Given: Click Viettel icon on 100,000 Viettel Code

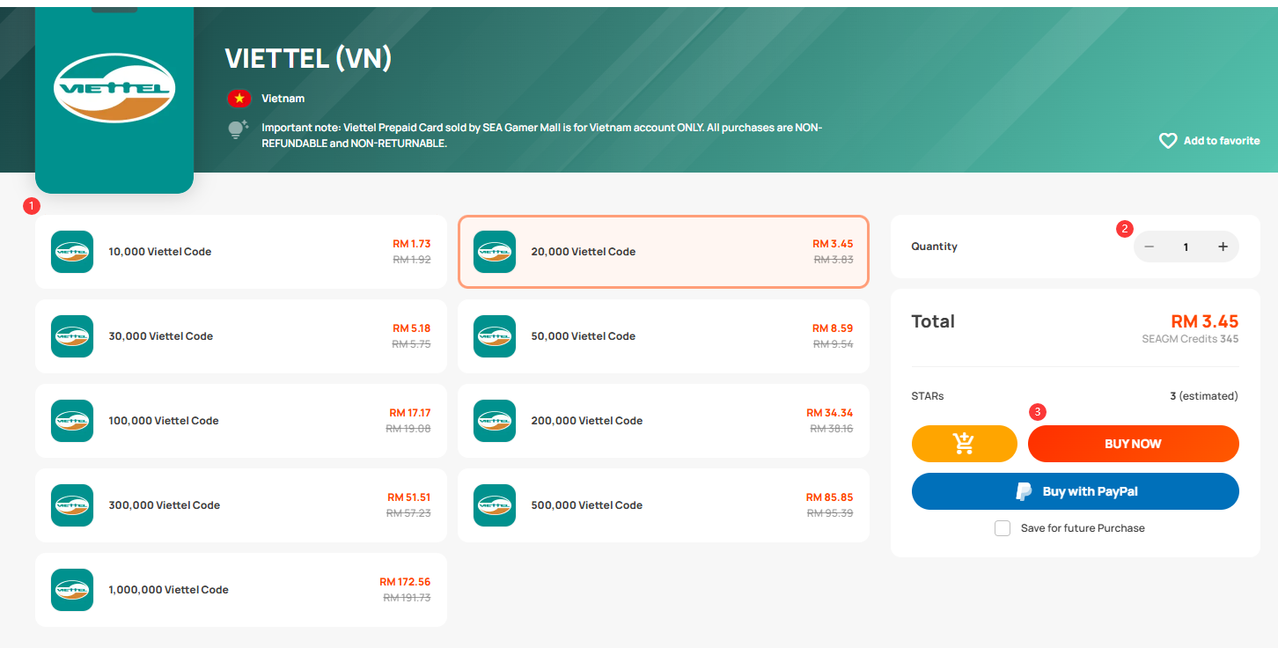Looking at the screenshot, I should 72,421.
